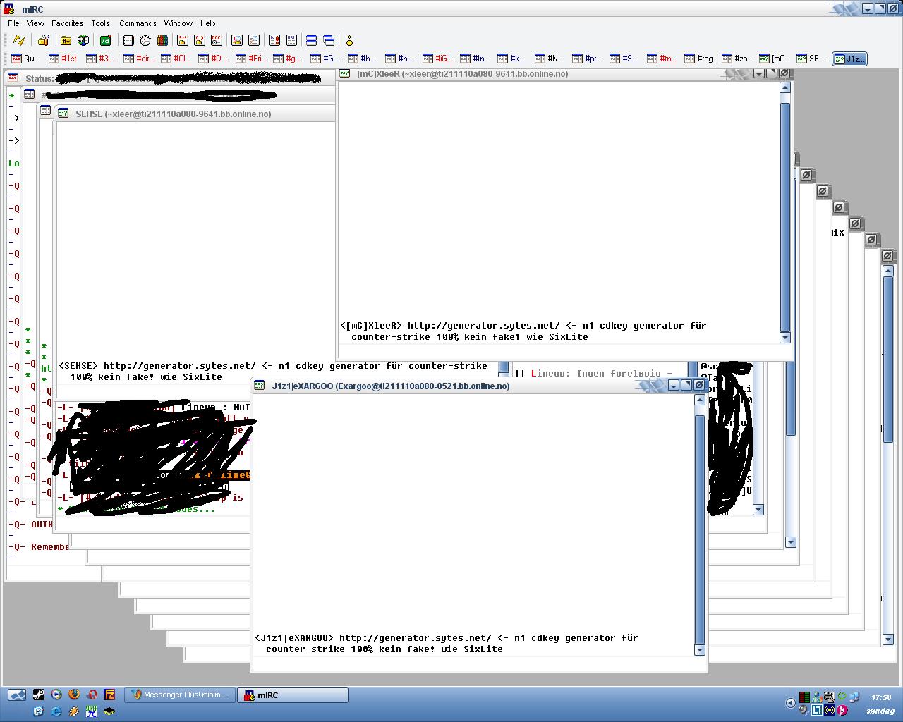
Task: Open the Channels list globe icon
Action: [83, 40]
